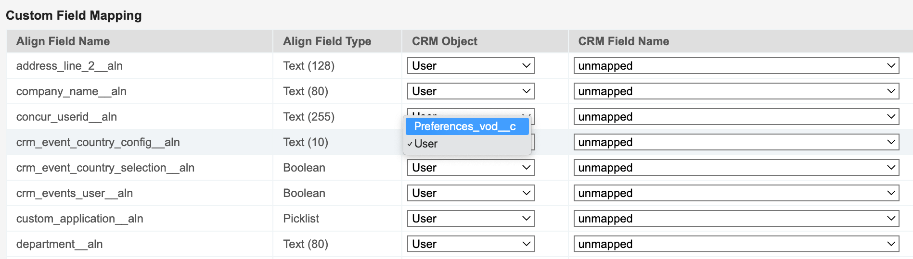Open CRM Object dropdown for crm_event_country_selection__aln
Image resolution: width=913 pixels, height=259 pixels.
pos(470,168)
